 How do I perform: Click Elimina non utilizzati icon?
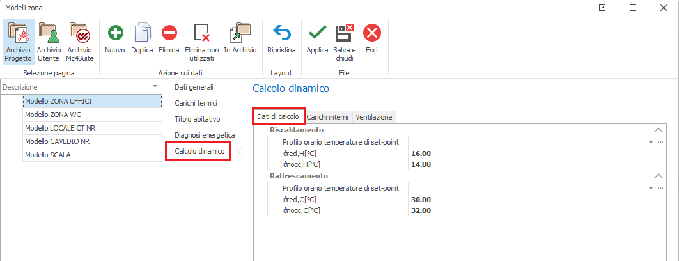[x=201, y=33]
